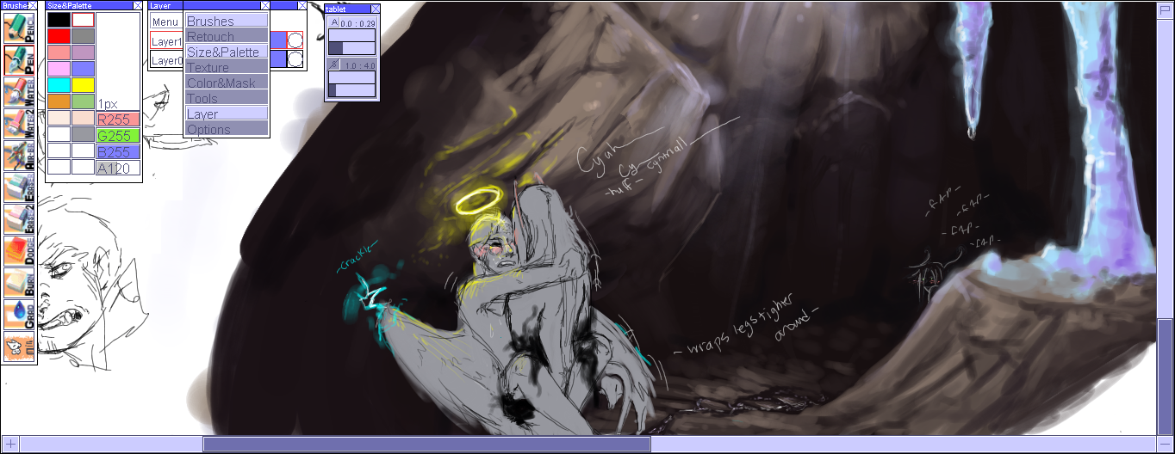
Task: Click Texture in the panel list
Action: click(x=227, y=67)
